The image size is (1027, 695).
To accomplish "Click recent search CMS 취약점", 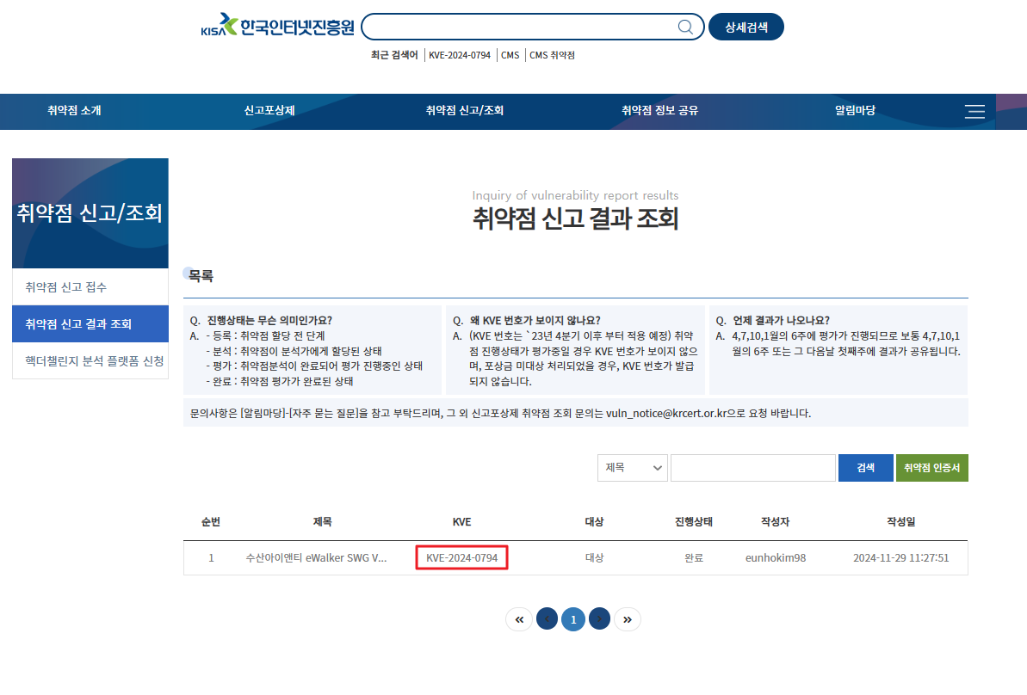I will 552,55.
